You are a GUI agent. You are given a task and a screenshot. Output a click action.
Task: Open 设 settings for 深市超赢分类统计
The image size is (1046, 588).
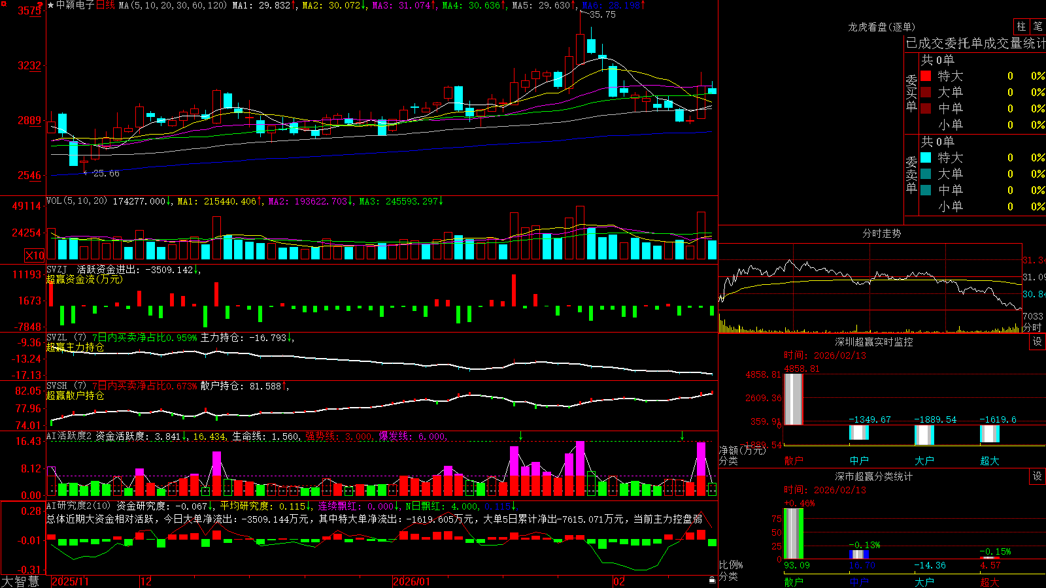click(1038, 476)
